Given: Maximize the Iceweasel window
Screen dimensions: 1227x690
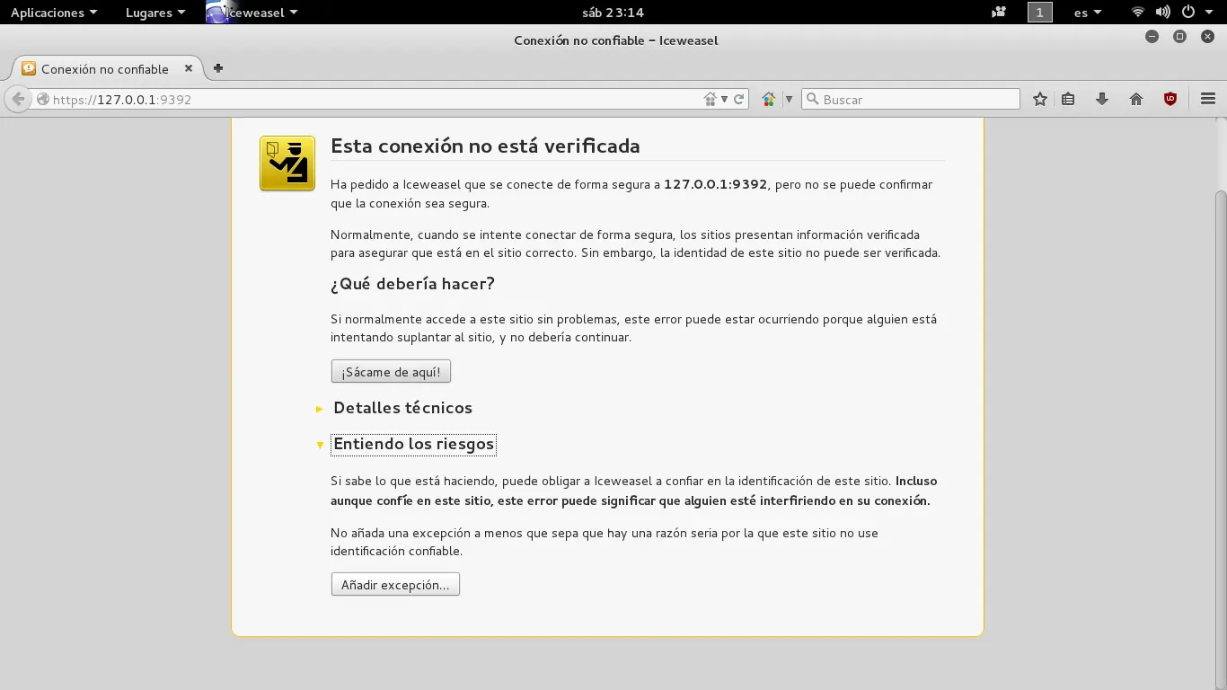Looking at the screenshot, I should (1179, 37).
